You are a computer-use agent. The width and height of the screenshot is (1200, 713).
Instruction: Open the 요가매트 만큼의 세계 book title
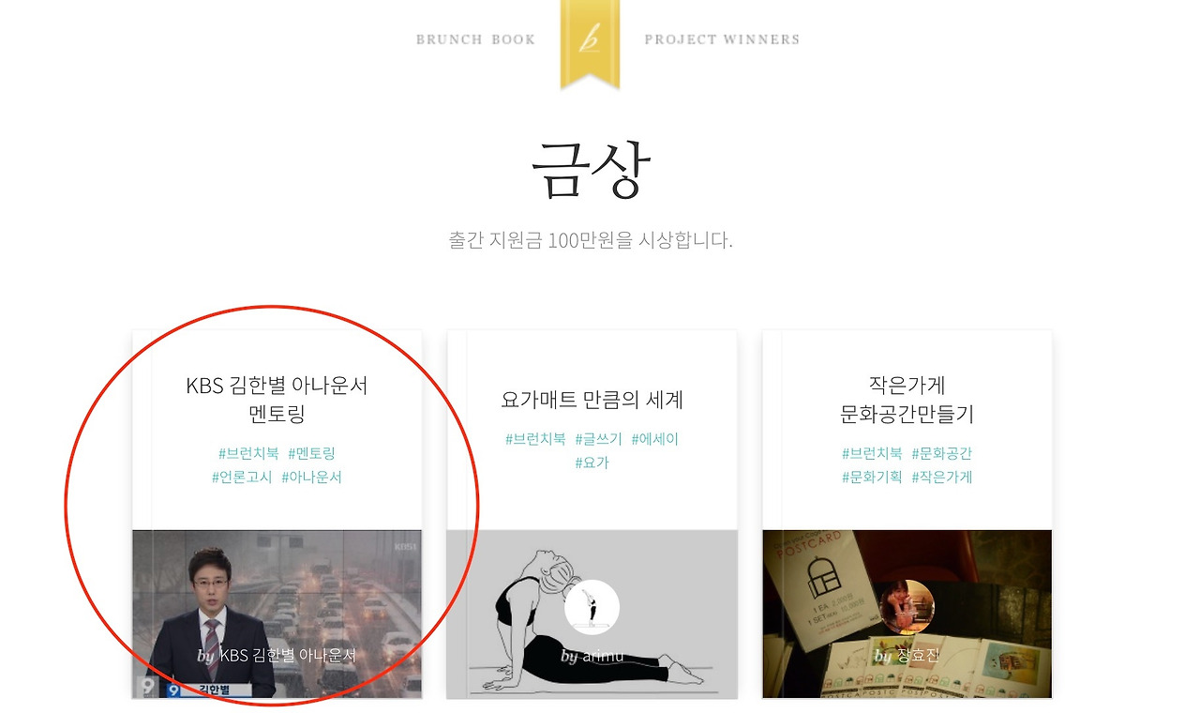click(592, 400)
